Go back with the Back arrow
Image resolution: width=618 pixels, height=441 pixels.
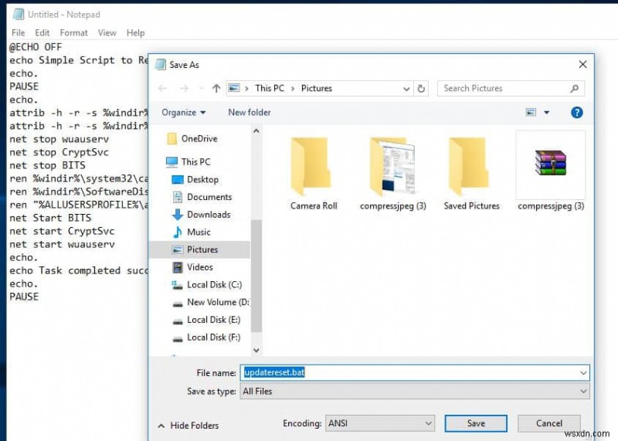162,88
